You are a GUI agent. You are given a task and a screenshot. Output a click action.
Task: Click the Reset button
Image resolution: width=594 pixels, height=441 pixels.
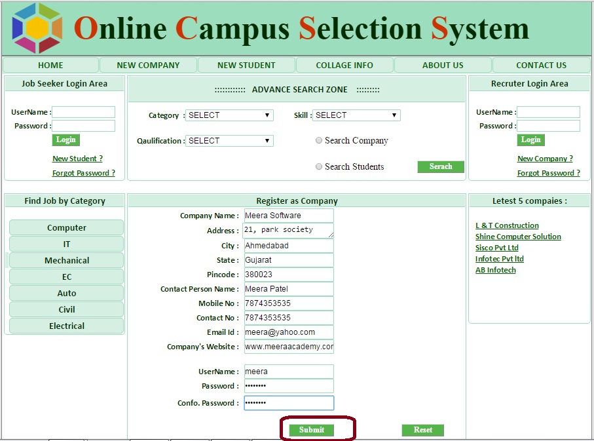(x=422, y=430)
